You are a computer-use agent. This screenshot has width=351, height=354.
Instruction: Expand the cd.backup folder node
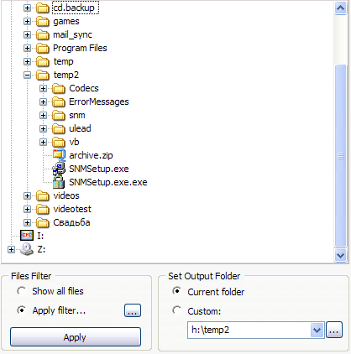[27, 8]
